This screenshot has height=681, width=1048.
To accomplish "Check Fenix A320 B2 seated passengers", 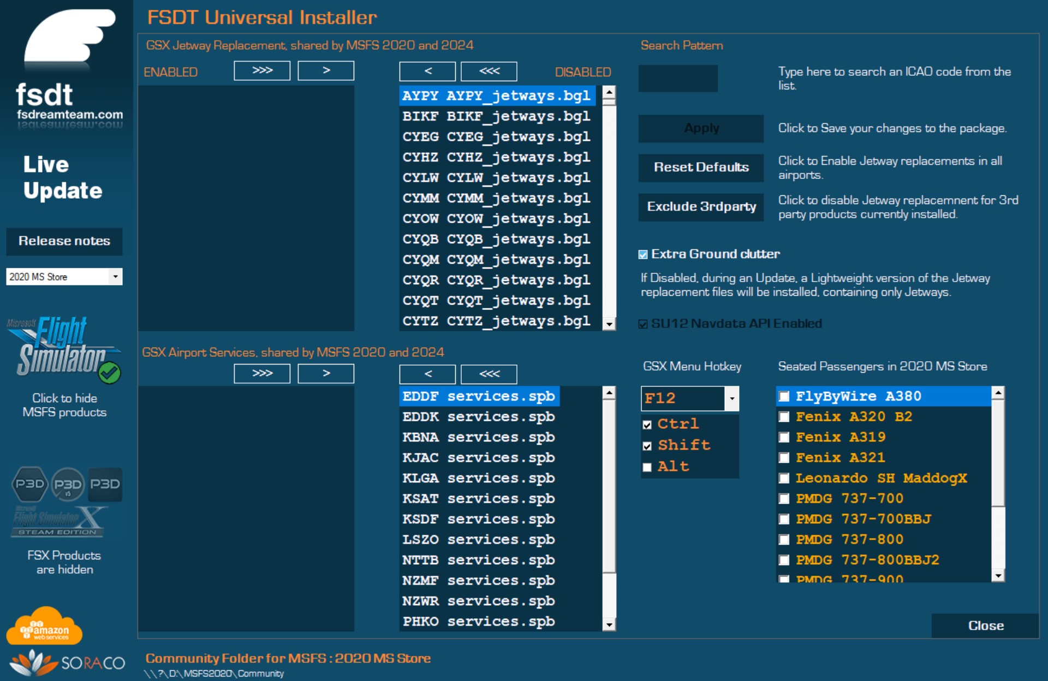I will coord(784,417).
